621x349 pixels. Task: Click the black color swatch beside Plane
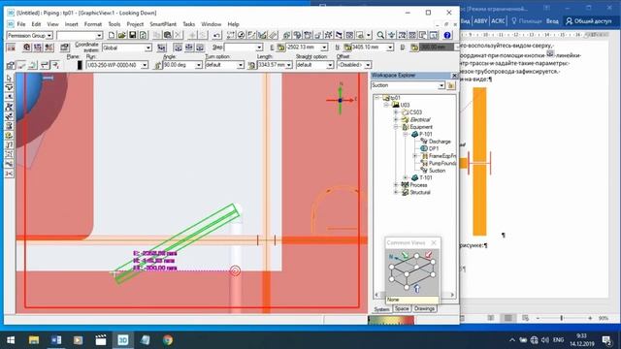tap(80, 65)
